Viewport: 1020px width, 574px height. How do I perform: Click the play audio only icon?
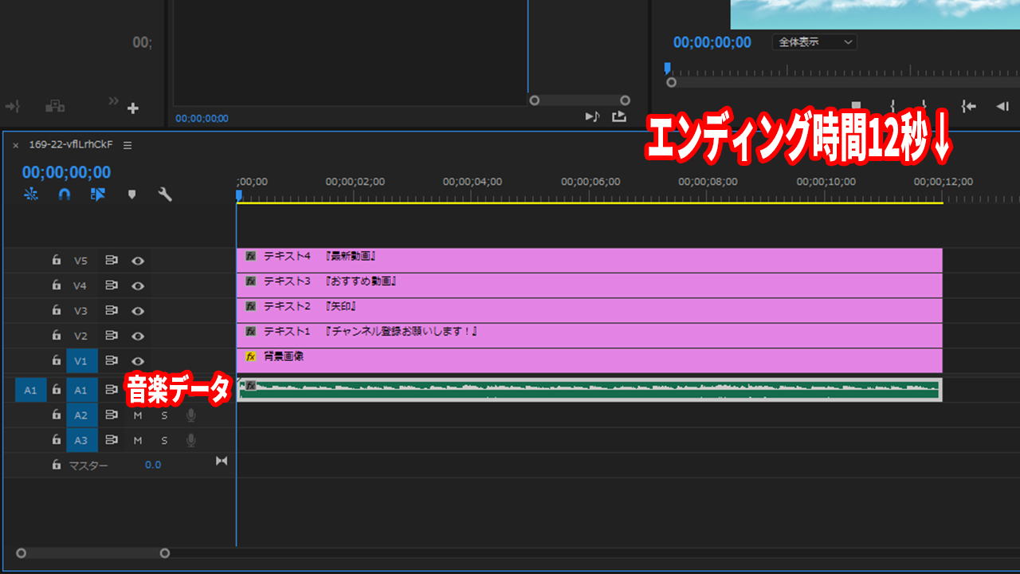click(x=592, y=116)
